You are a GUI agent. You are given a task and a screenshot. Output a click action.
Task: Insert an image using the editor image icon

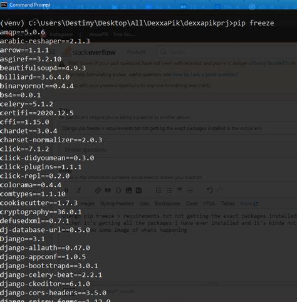point(128,190)
